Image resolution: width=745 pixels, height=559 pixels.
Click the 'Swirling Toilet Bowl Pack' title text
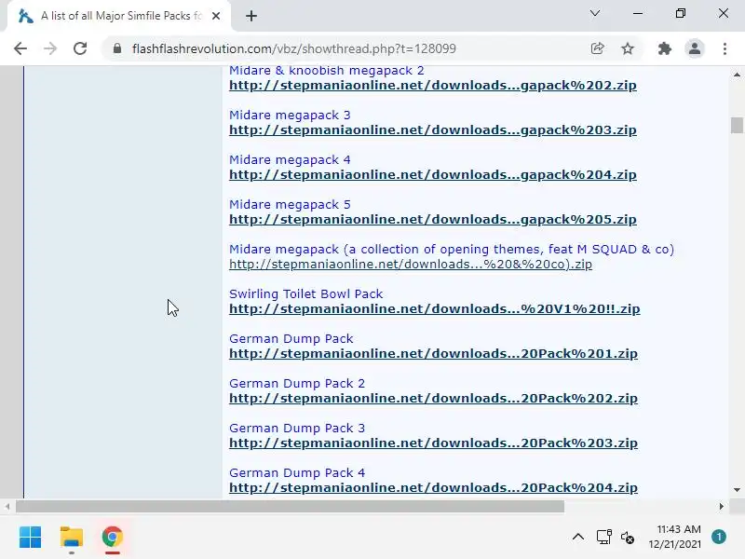306,293
